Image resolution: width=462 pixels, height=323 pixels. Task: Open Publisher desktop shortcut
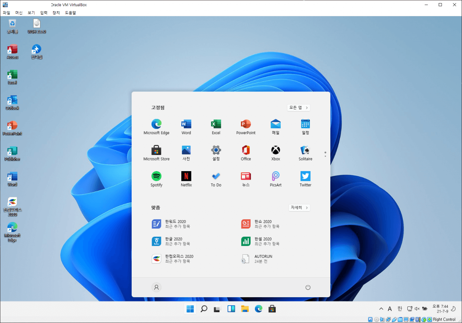pos(12,153)
